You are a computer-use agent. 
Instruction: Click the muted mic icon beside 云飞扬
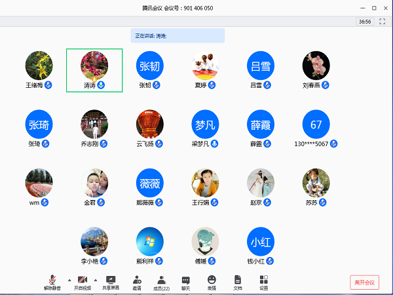159,144
